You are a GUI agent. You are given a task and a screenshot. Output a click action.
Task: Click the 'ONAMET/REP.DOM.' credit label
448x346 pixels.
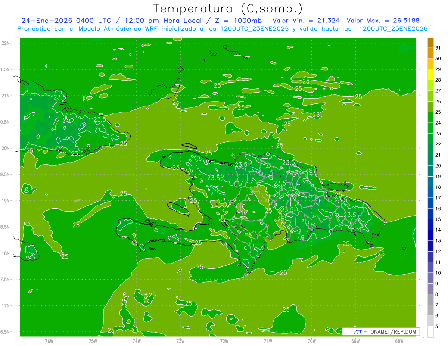(x=393, y=331)
